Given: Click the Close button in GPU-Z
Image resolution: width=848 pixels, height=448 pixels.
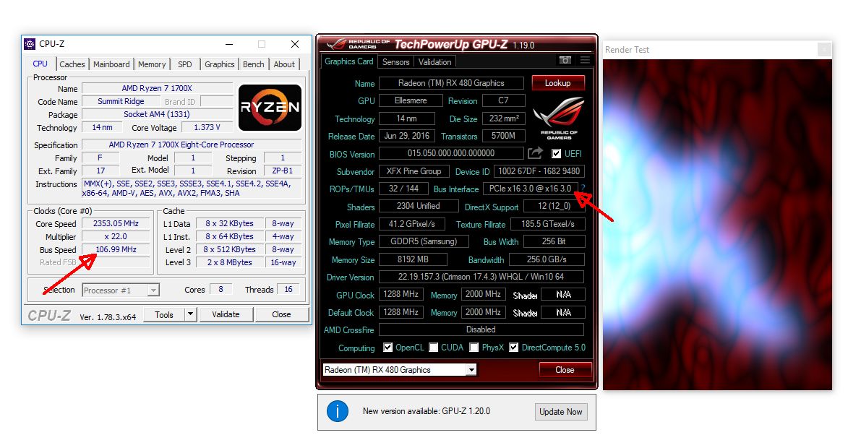Looking at the screenshot, I should point(565,370).
